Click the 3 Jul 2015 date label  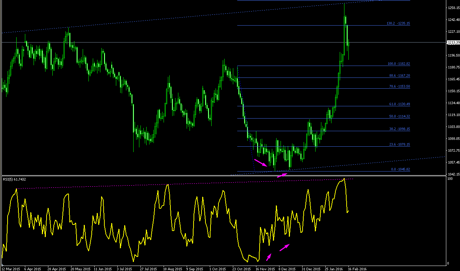(125, 269)
